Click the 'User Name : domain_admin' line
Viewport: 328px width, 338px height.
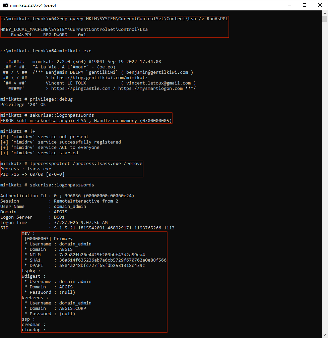43,207
